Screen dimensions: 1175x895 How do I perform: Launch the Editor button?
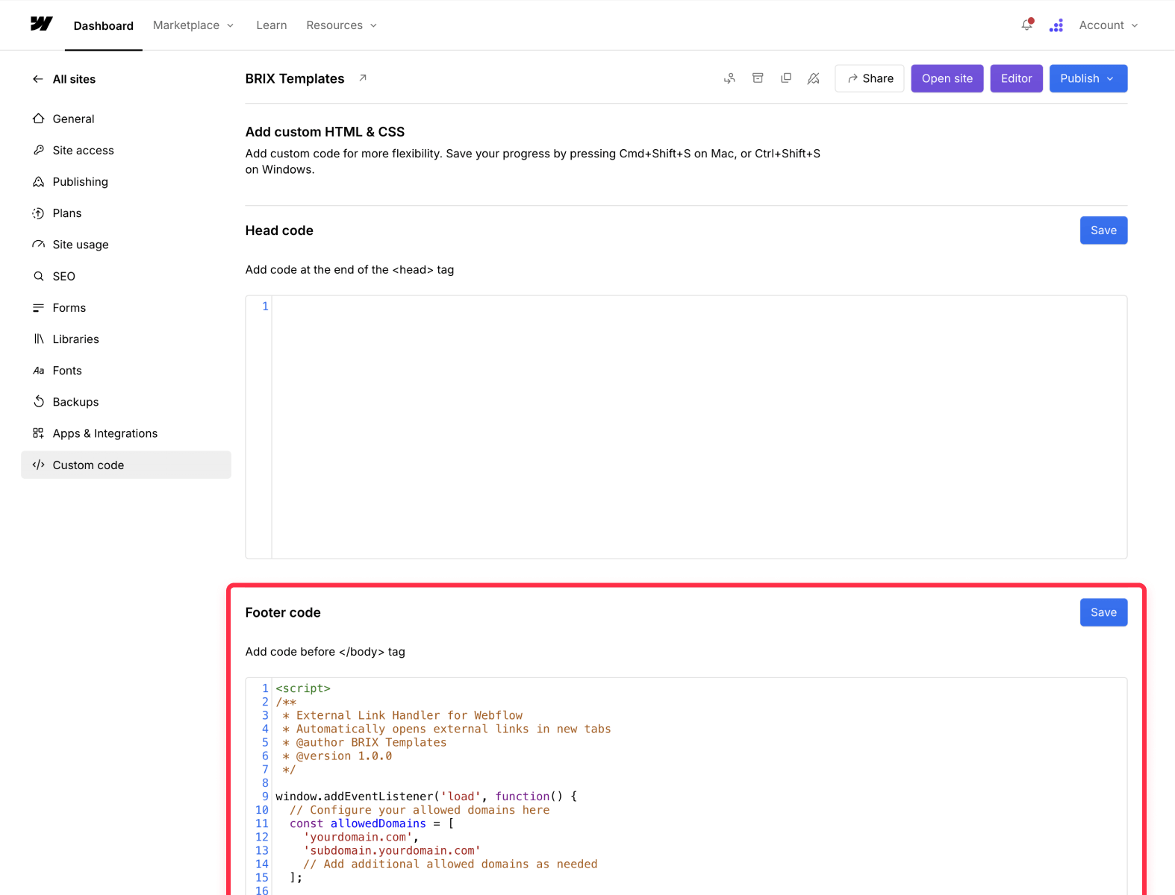click(x=1016, y=78)
